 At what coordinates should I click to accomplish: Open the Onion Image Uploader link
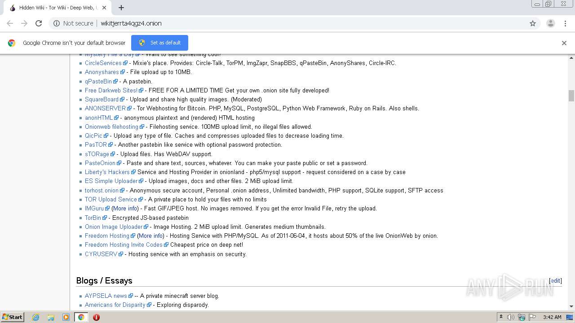114,227
